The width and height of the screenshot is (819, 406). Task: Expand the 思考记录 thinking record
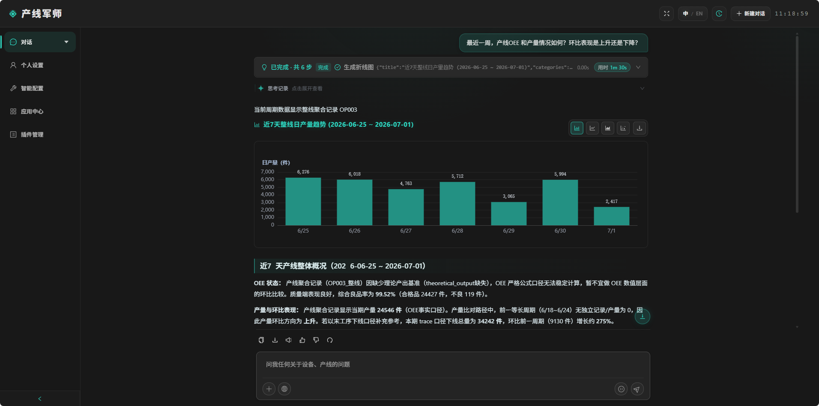pyautogui.click(x=451, y=89)
